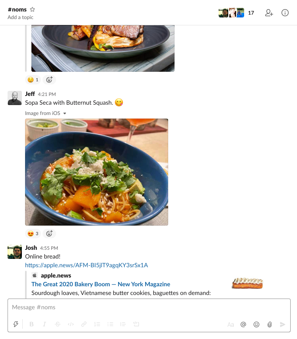Insert link in message composer
Image resolution: width=297 pixels, height=339 pixels.
[84, 324]
